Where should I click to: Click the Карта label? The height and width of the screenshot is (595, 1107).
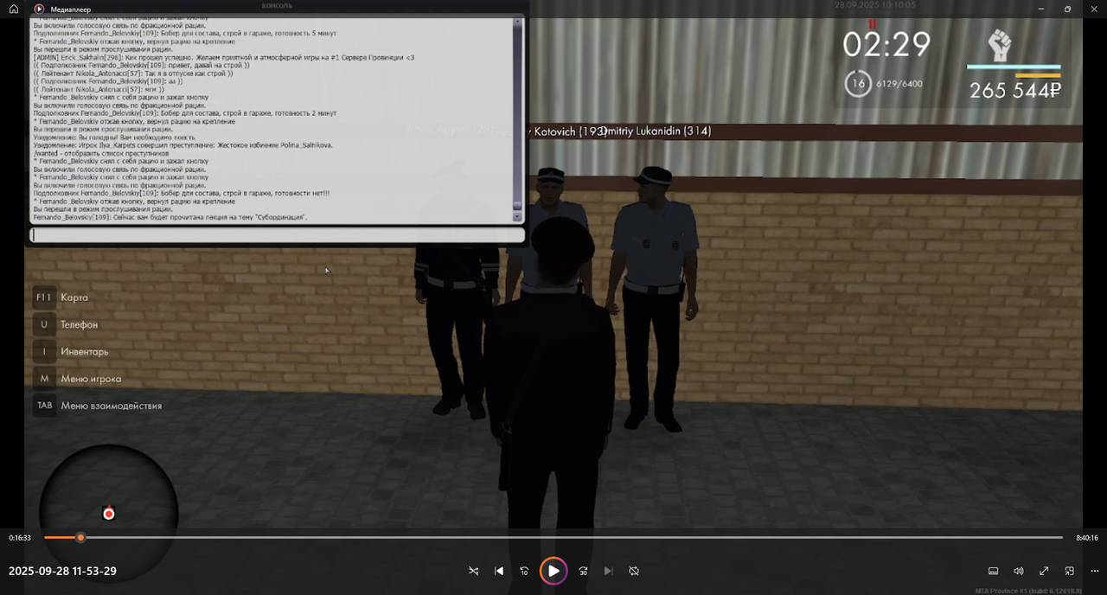(x=74, y=297)
